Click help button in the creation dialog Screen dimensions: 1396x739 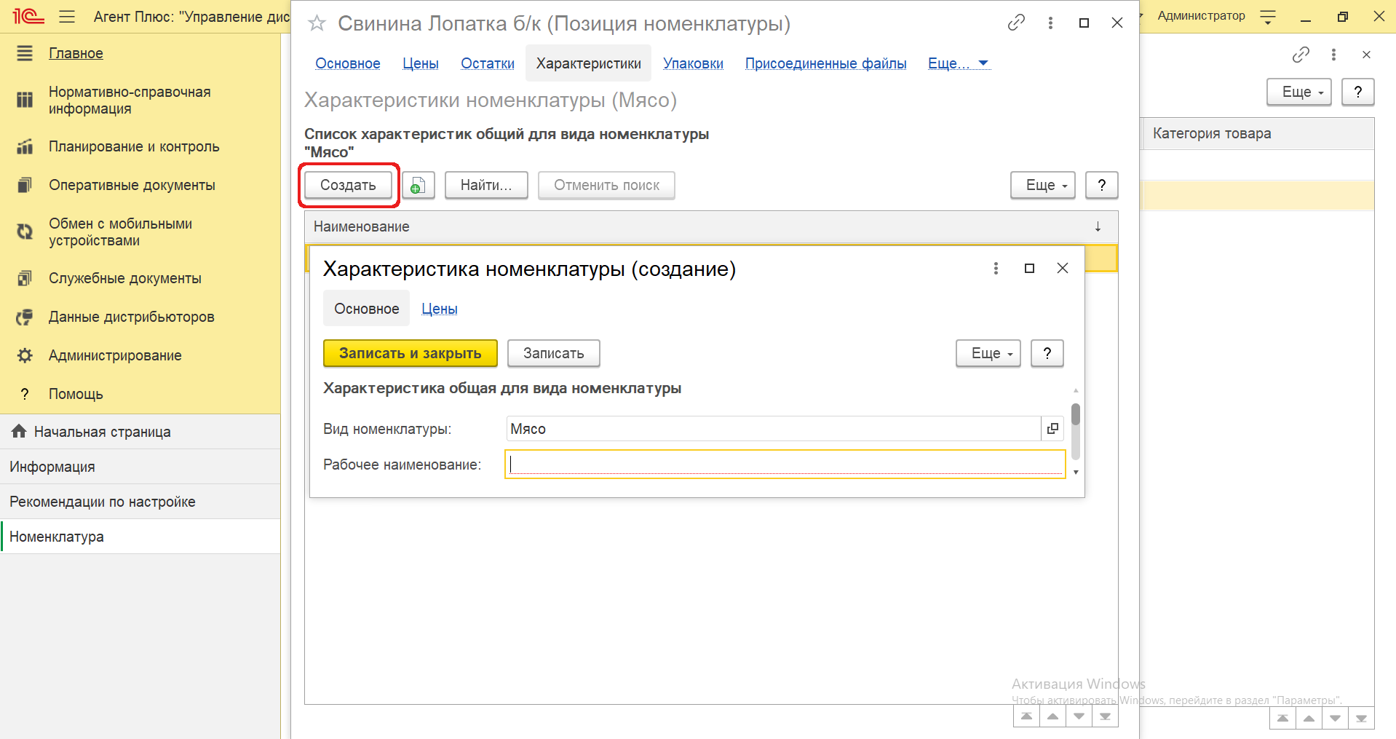click(x=1047, y=353)
